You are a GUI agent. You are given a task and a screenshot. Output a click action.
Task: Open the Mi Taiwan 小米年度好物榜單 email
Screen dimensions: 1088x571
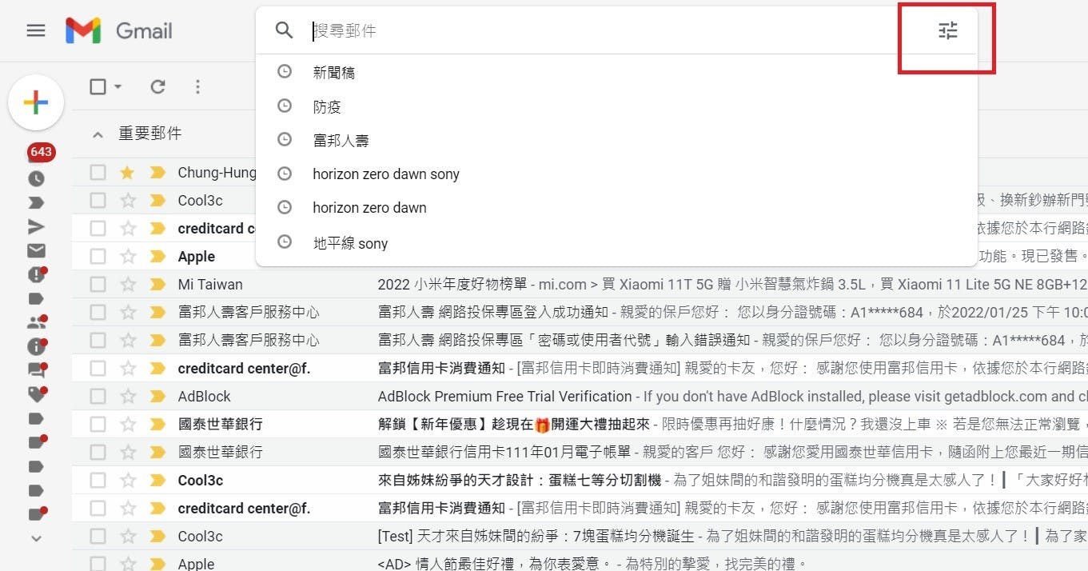[x=580, y=285]
